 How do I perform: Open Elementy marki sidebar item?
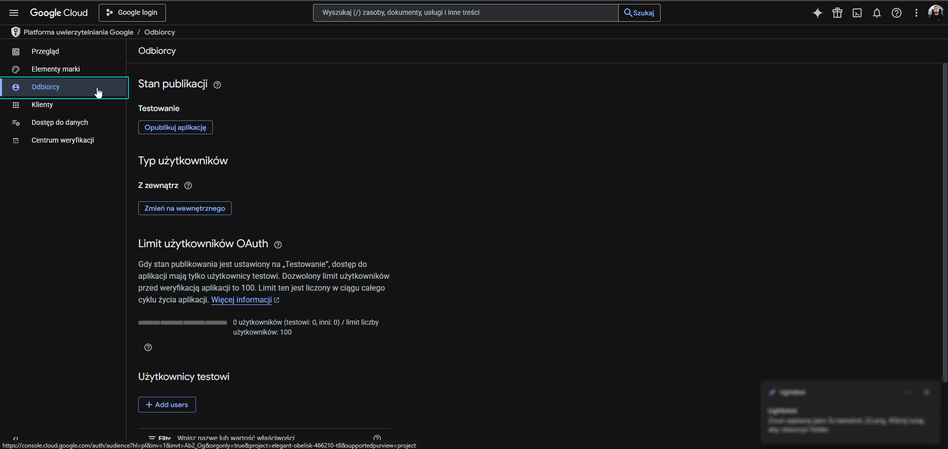pos(55,69)
